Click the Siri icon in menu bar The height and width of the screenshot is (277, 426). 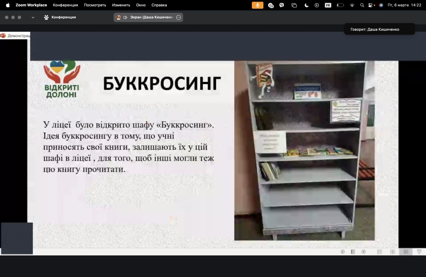(x=381, y=5)
